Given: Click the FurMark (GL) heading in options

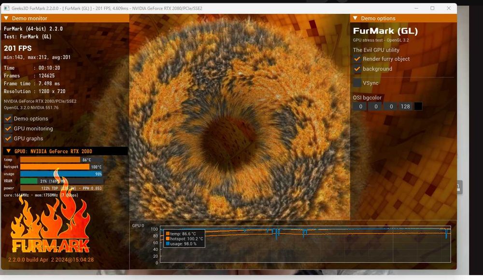Looking at the screenshot, I should [385, 31].
